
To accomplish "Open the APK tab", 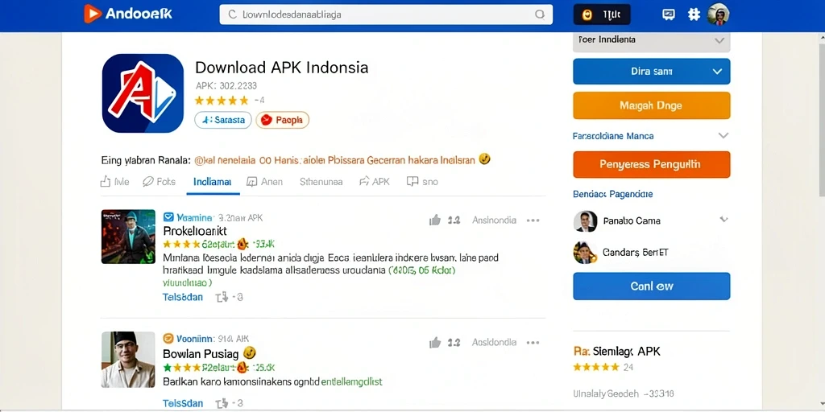I will click(x=375, y=182).
